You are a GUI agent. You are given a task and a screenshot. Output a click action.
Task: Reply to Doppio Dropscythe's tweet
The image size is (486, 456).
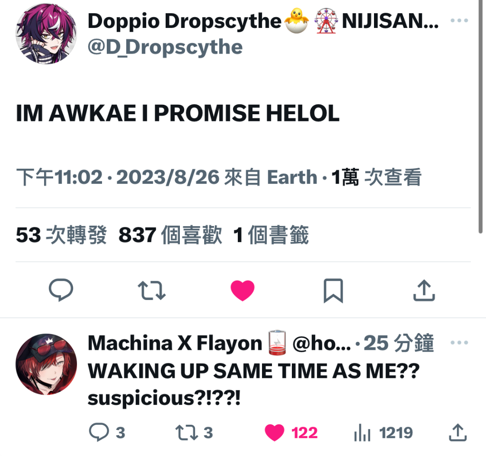coord(61,290)
